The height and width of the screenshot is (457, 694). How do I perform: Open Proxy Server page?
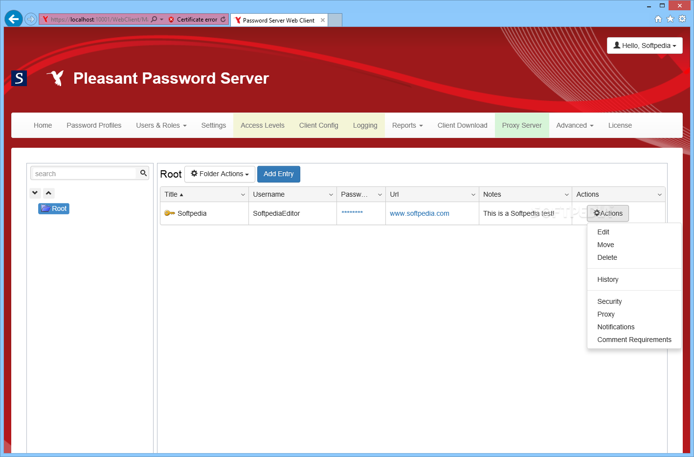coord(522,125)
